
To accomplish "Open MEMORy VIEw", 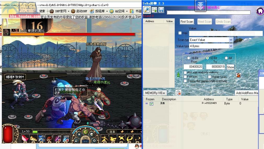I will [x=155, y=93].
